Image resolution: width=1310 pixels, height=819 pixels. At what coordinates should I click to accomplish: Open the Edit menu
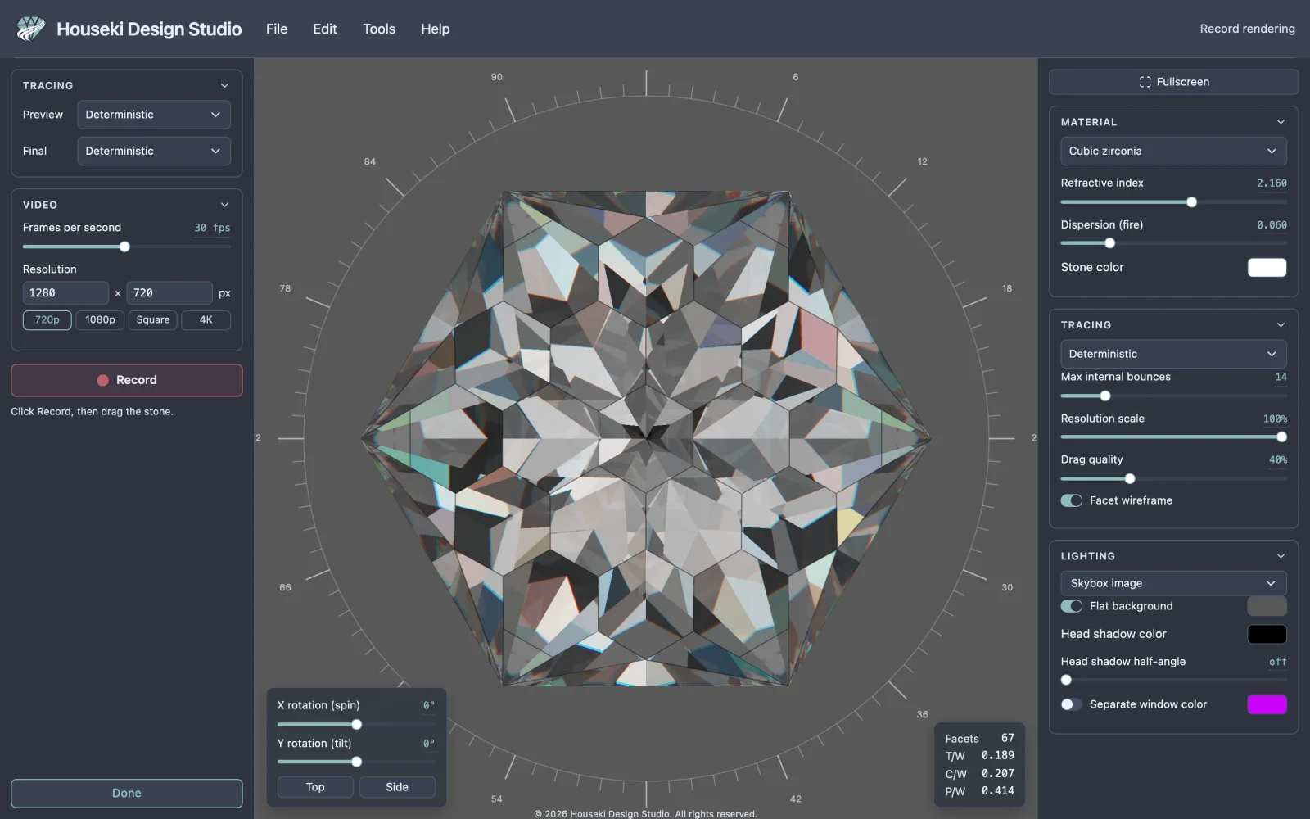pos(325,29)
